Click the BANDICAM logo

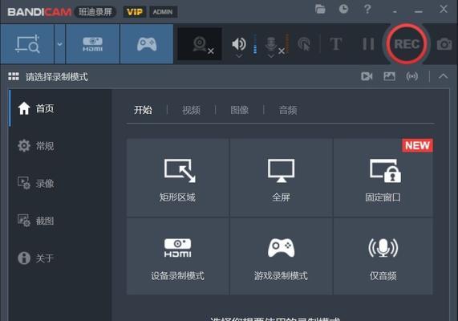(x=39, y=12)
